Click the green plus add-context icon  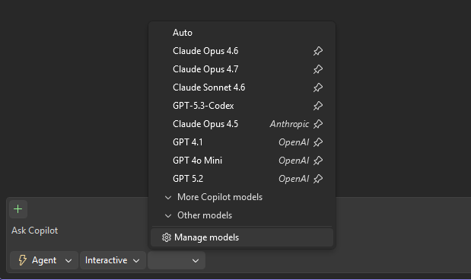(x=18, y=209)
